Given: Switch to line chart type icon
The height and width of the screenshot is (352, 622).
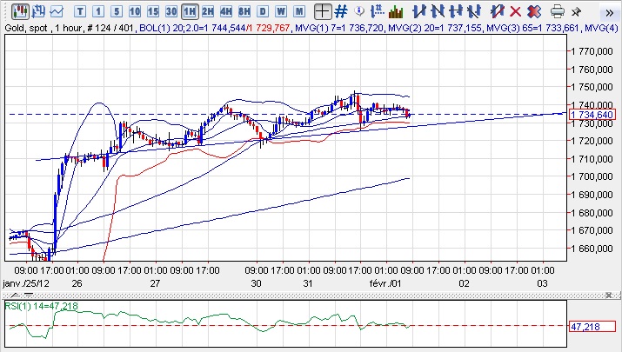Looking at the screenshot, I should click(57, 11).
